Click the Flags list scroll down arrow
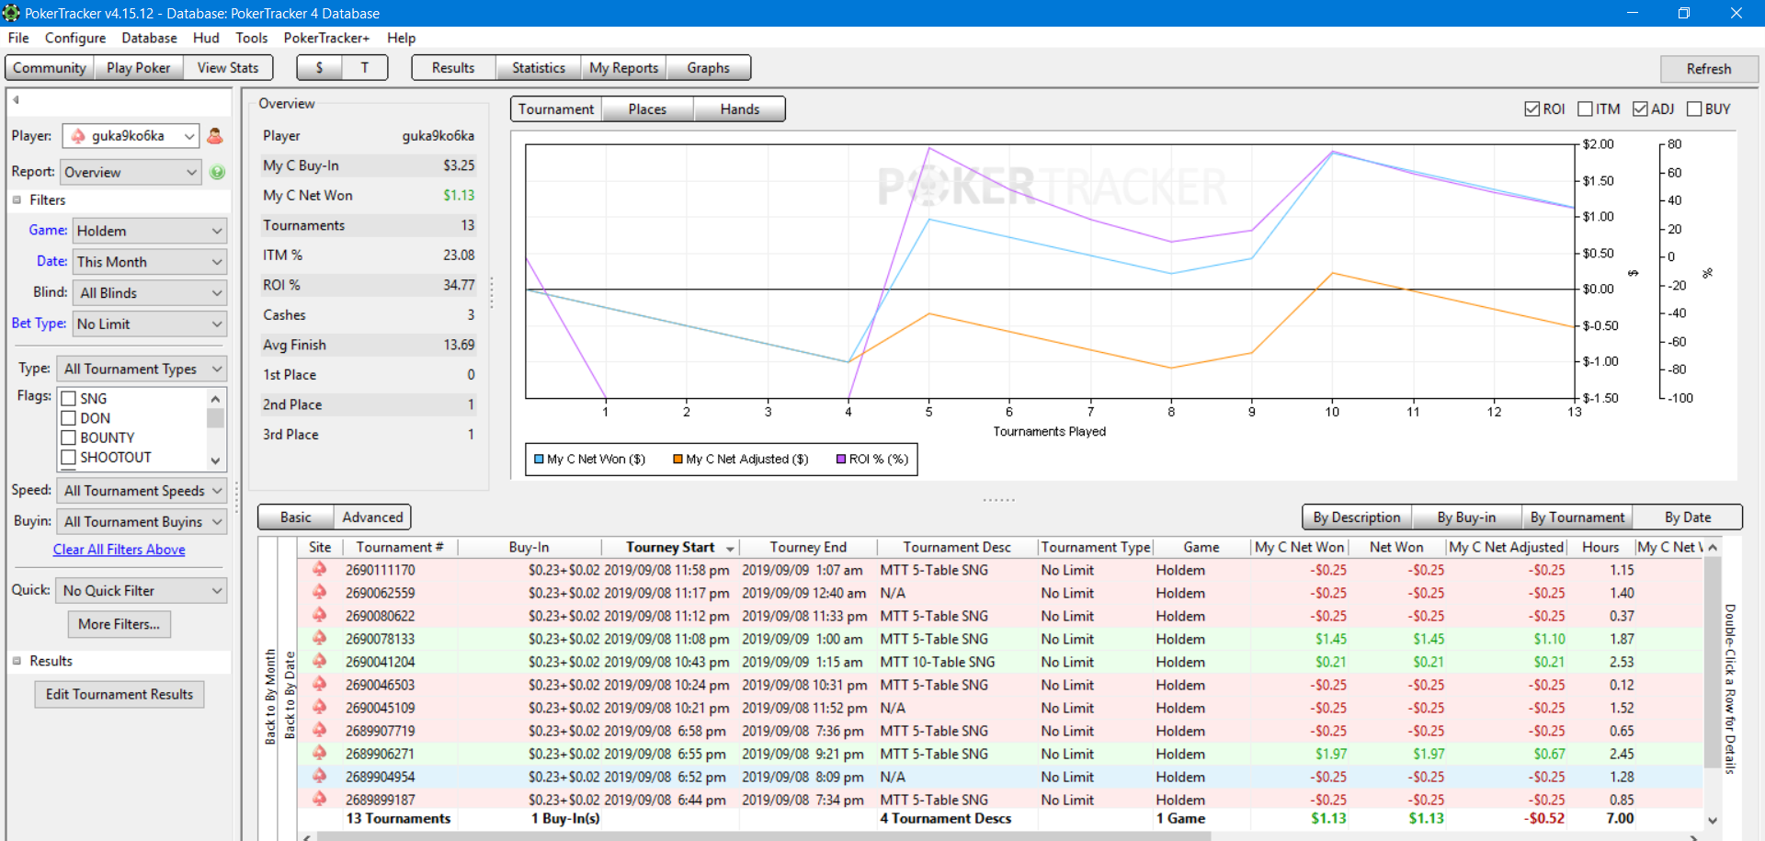This screenshot has height=841, width=1765. click(215, 460)
